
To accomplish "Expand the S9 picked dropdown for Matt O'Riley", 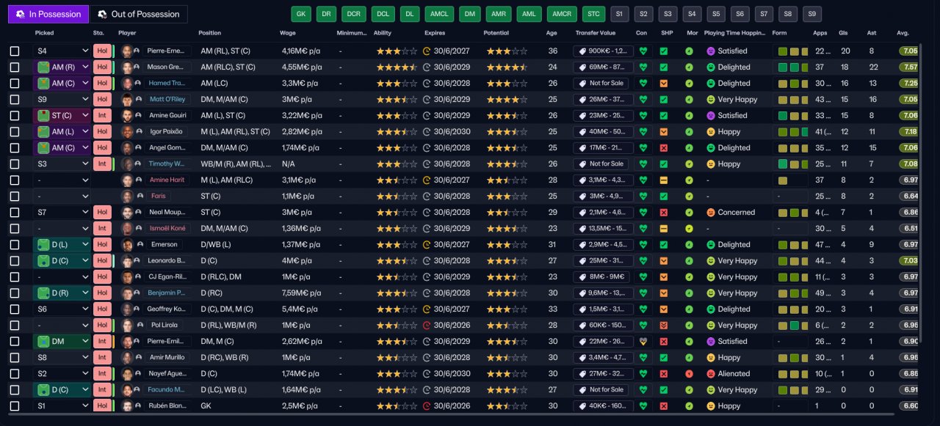I will click(62, 100).
